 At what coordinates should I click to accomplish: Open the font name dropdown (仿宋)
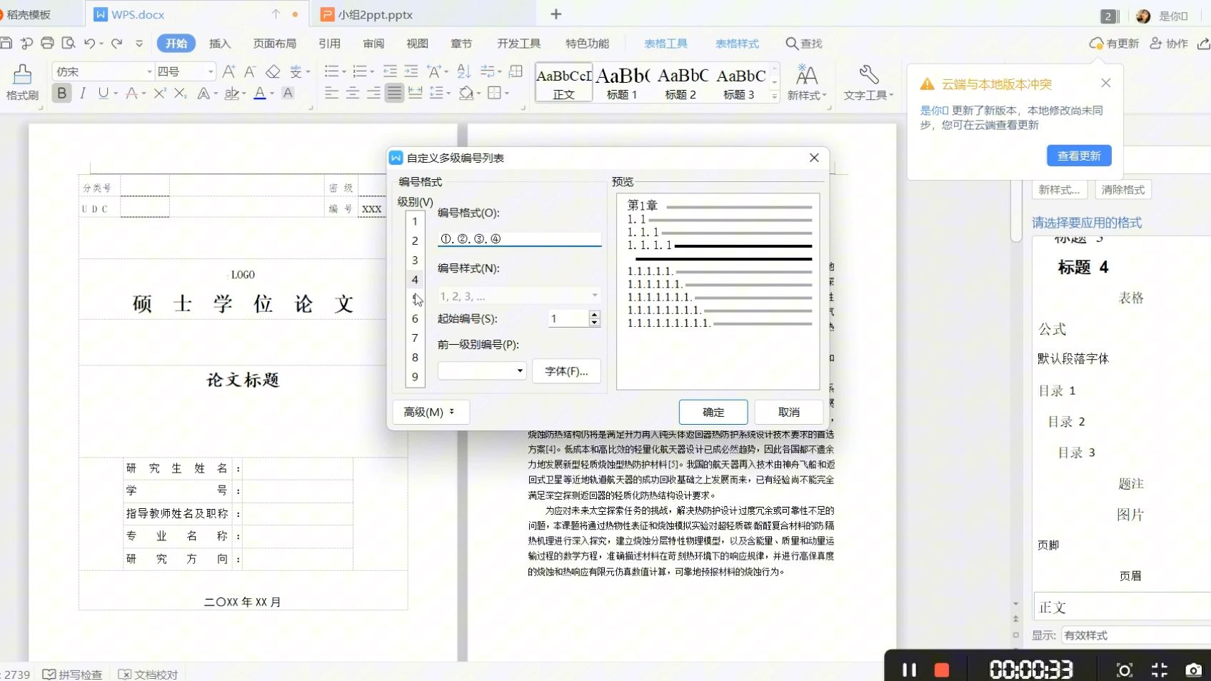(150, 71)
